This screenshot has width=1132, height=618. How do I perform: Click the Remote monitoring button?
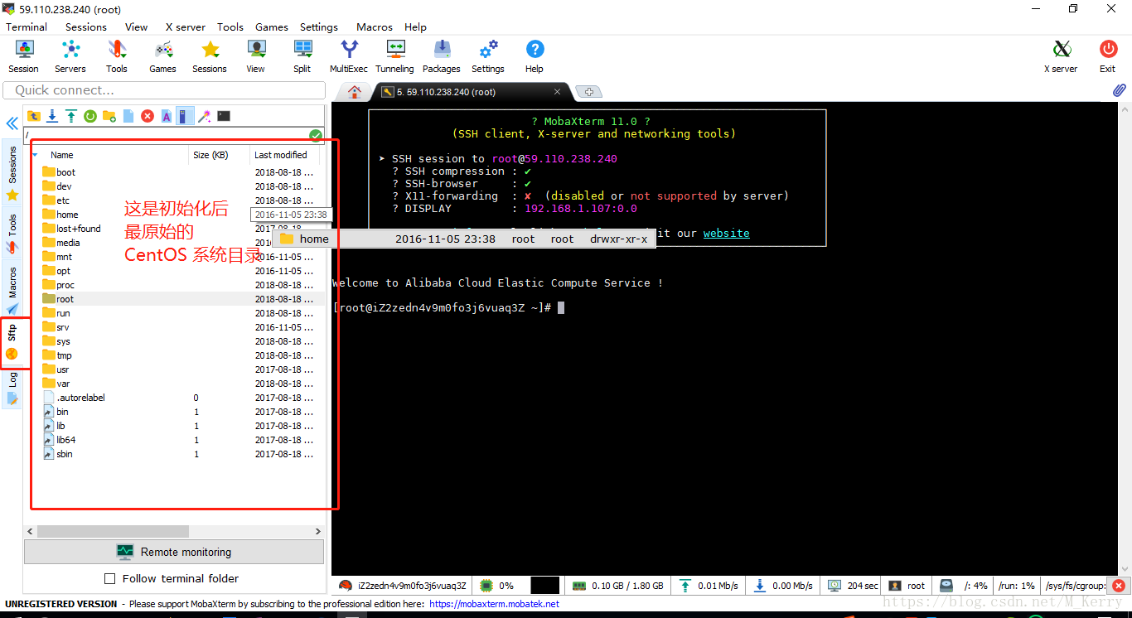point(174,552)
